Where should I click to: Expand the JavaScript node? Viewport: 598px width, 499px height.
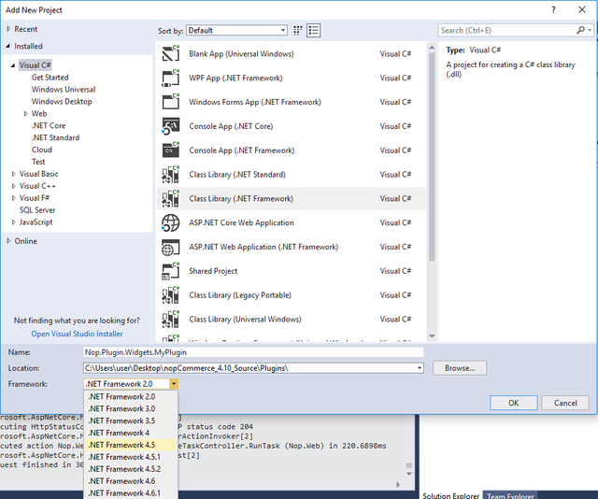click(x=13, y=222)
